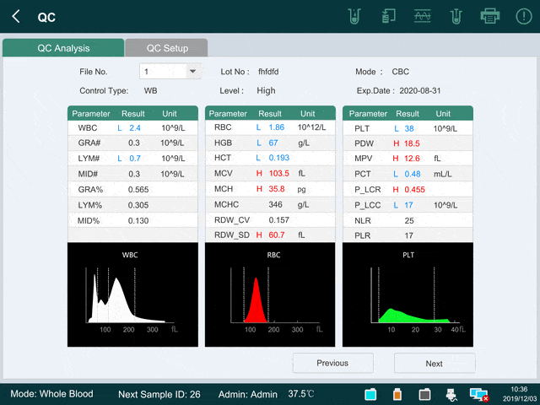The height and width of the screenshot is (405, 540).
Task: Click the gray waste container icon
Action: click(x=424, y=394)
